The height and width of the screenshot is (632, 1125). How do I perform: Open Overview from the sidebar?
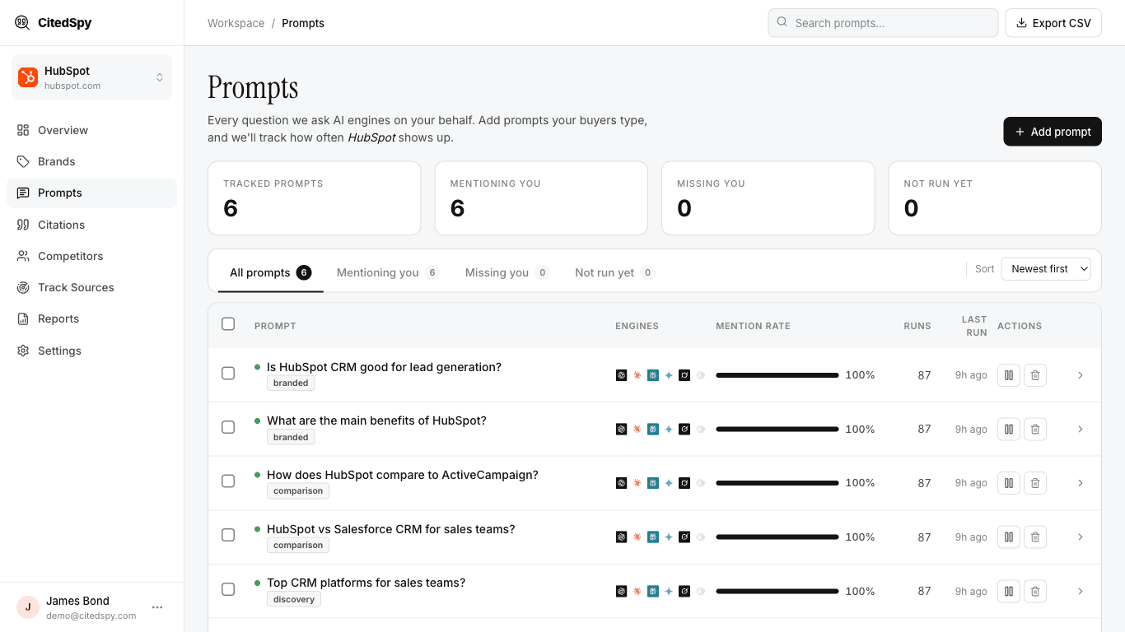(91, 130)
